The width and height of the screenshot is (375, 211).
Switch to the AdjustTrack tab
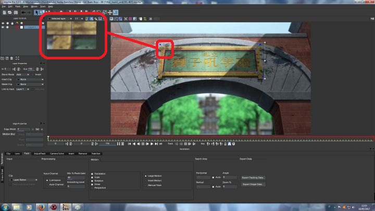coord(40,154)
